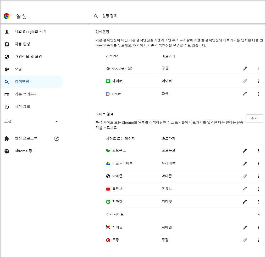
Task: Open 확장 프로그램 extensions link
Action: click(x=32, y=138)
